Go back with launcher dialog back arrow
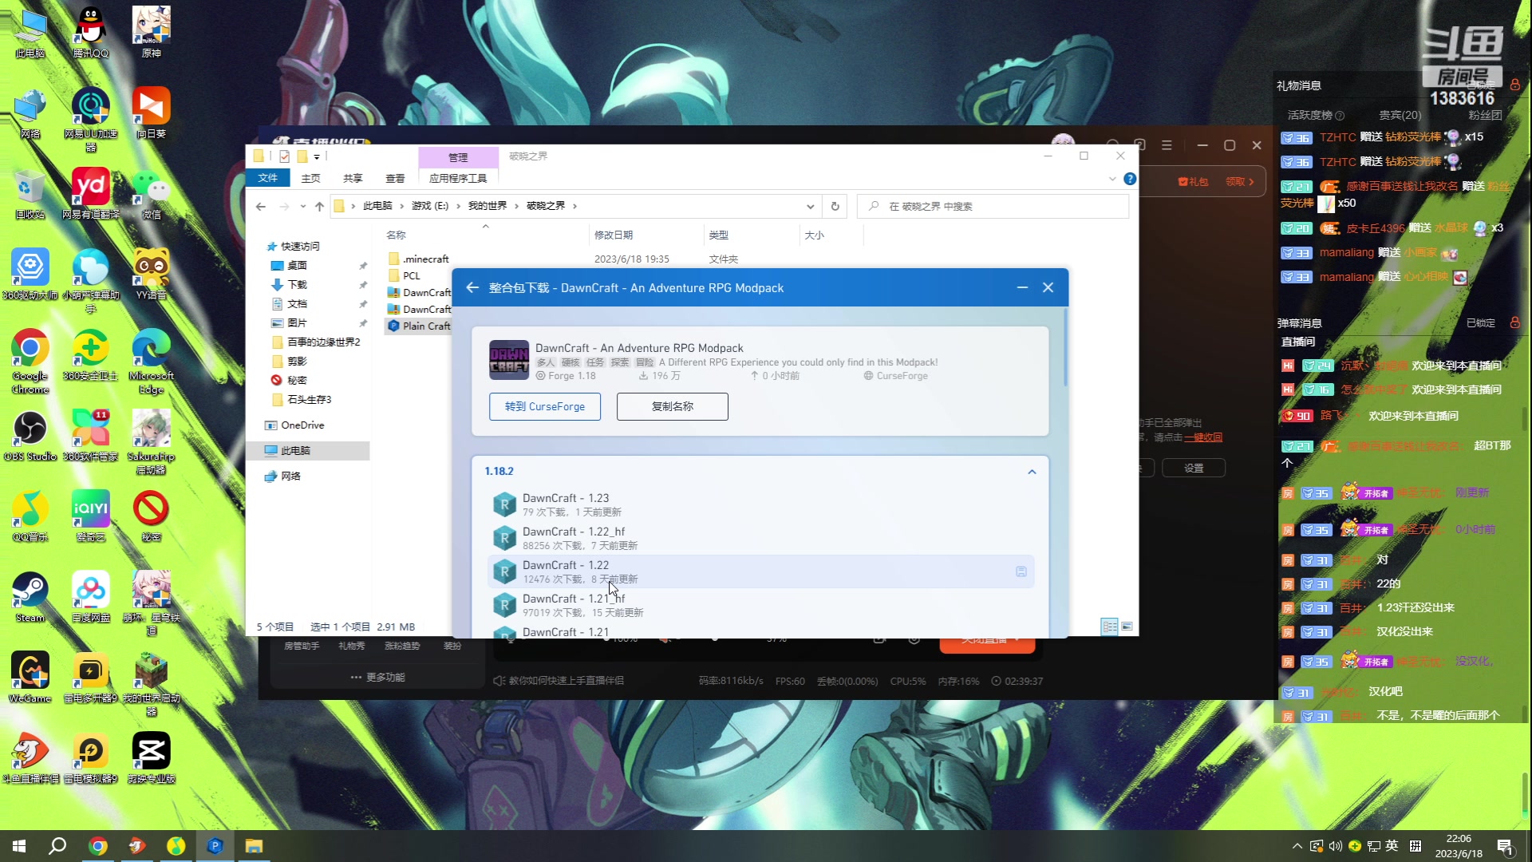This screenshot has height=862, width=1532. coord(472,287)
